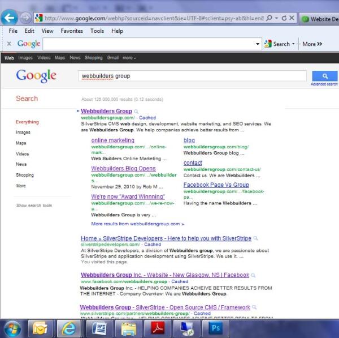Open the Help menu
The height and width of the screenshot is (338, 339).
click(x=117, y=31)
